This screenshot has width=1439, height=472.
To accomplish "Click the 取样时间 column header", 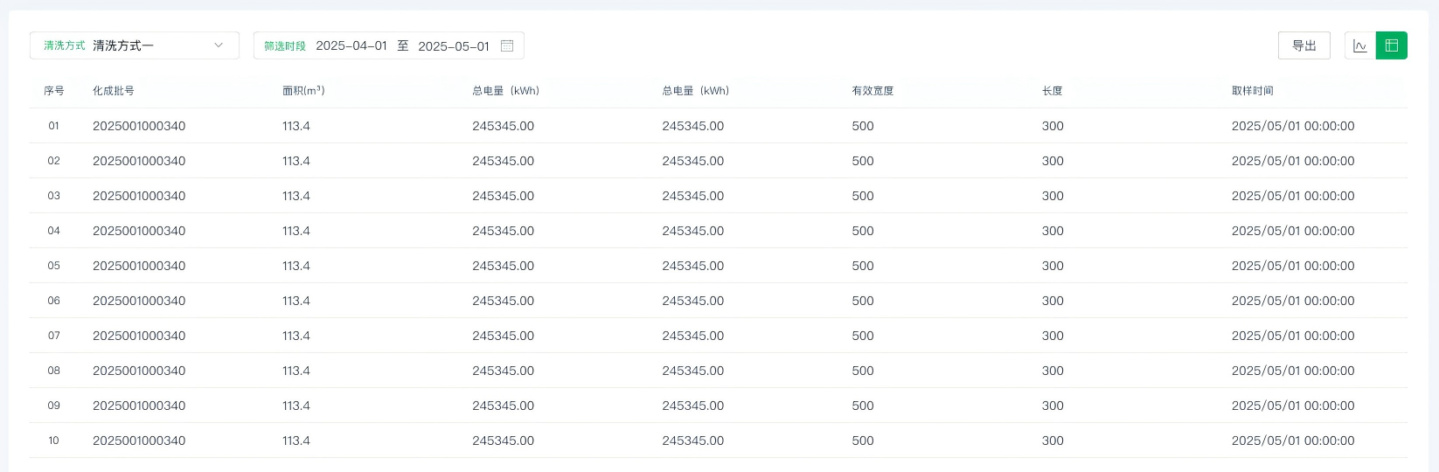I will [x=1253, y=91].
